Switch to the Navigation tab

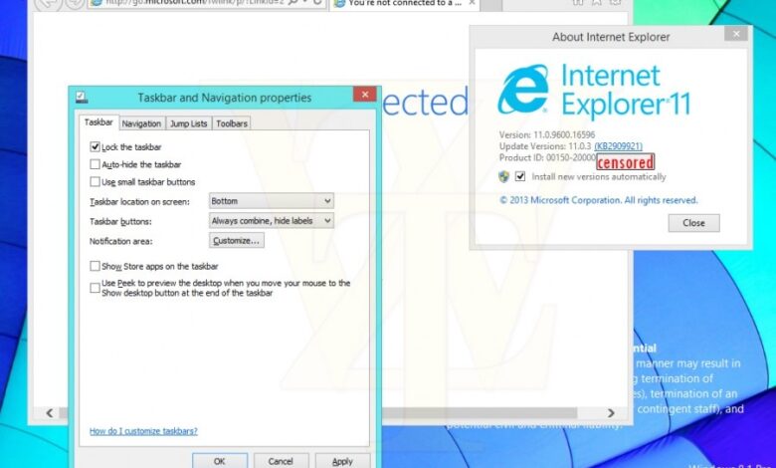click(x=141, y=123)
